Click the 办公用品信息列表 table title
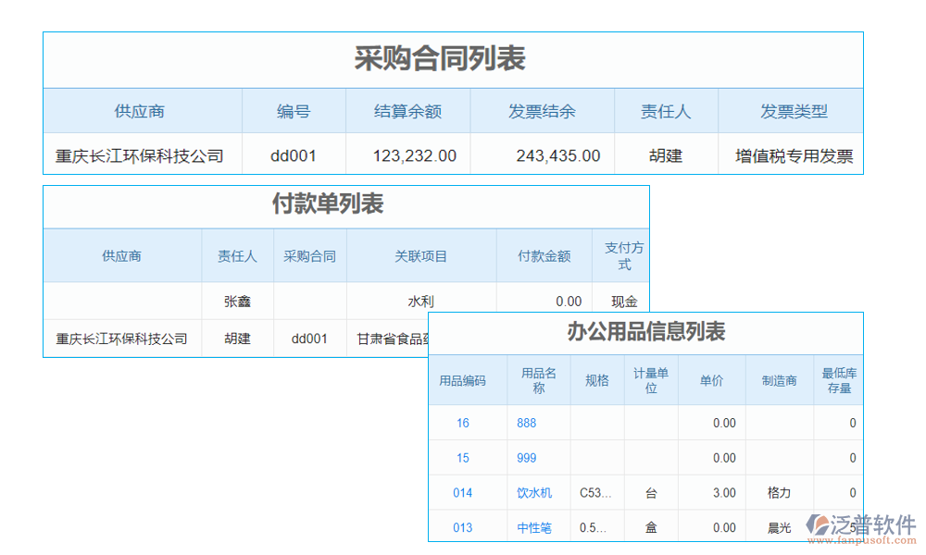The width and height of the screenshot is (926, 555). tap(645, 333)
